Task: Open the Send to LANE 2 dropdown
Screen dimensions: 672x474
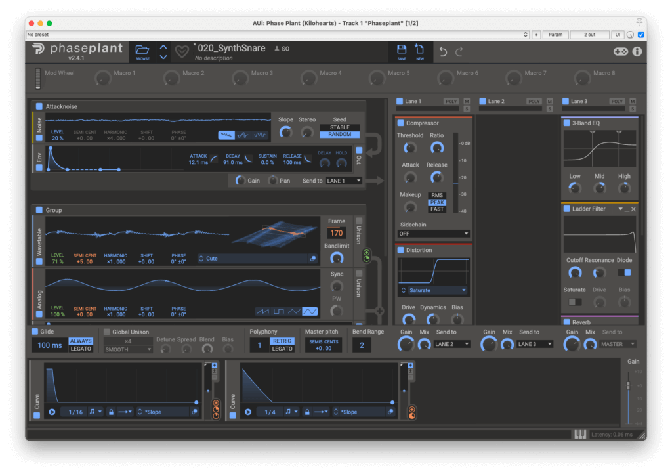Action: [x=451, y=344]
